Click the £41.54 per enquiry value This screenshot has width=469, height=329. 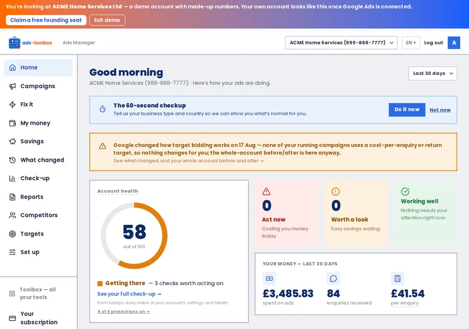point(407,294)
